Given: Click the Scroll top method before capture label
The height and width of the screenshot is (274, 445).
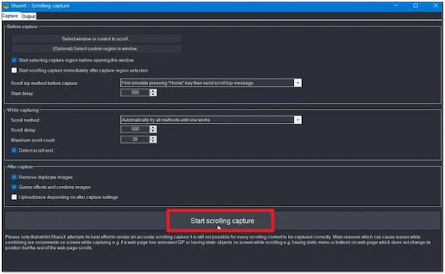Looking at the screenshot, I should [44, 83].
